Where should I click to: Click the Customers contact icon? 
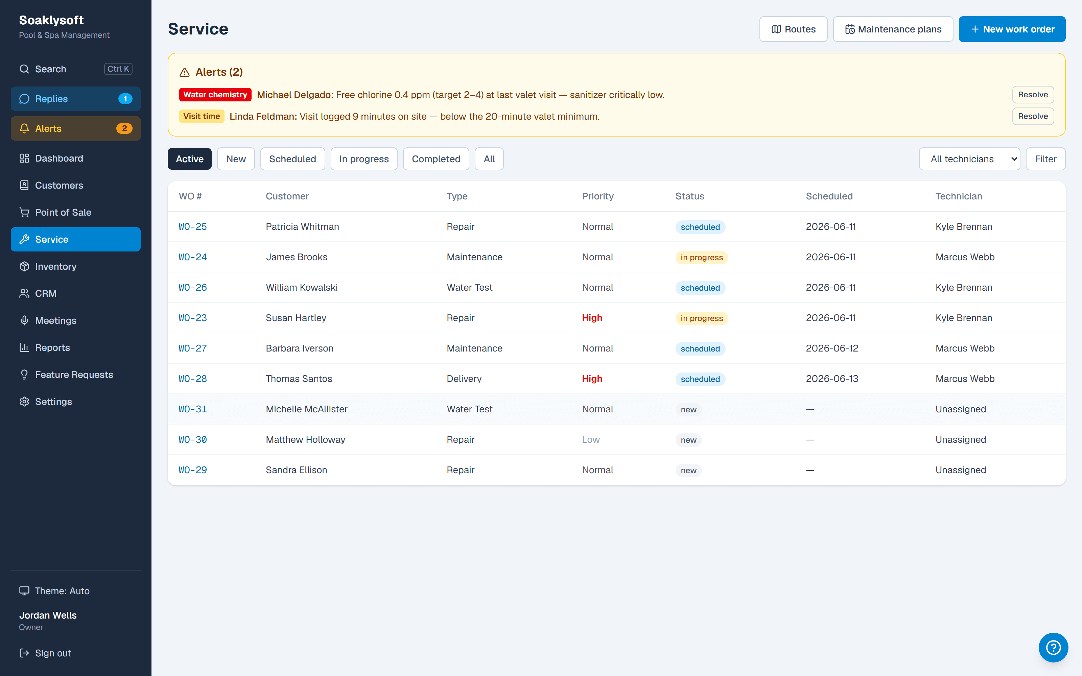pyautogui.click(x=24, y=185)
